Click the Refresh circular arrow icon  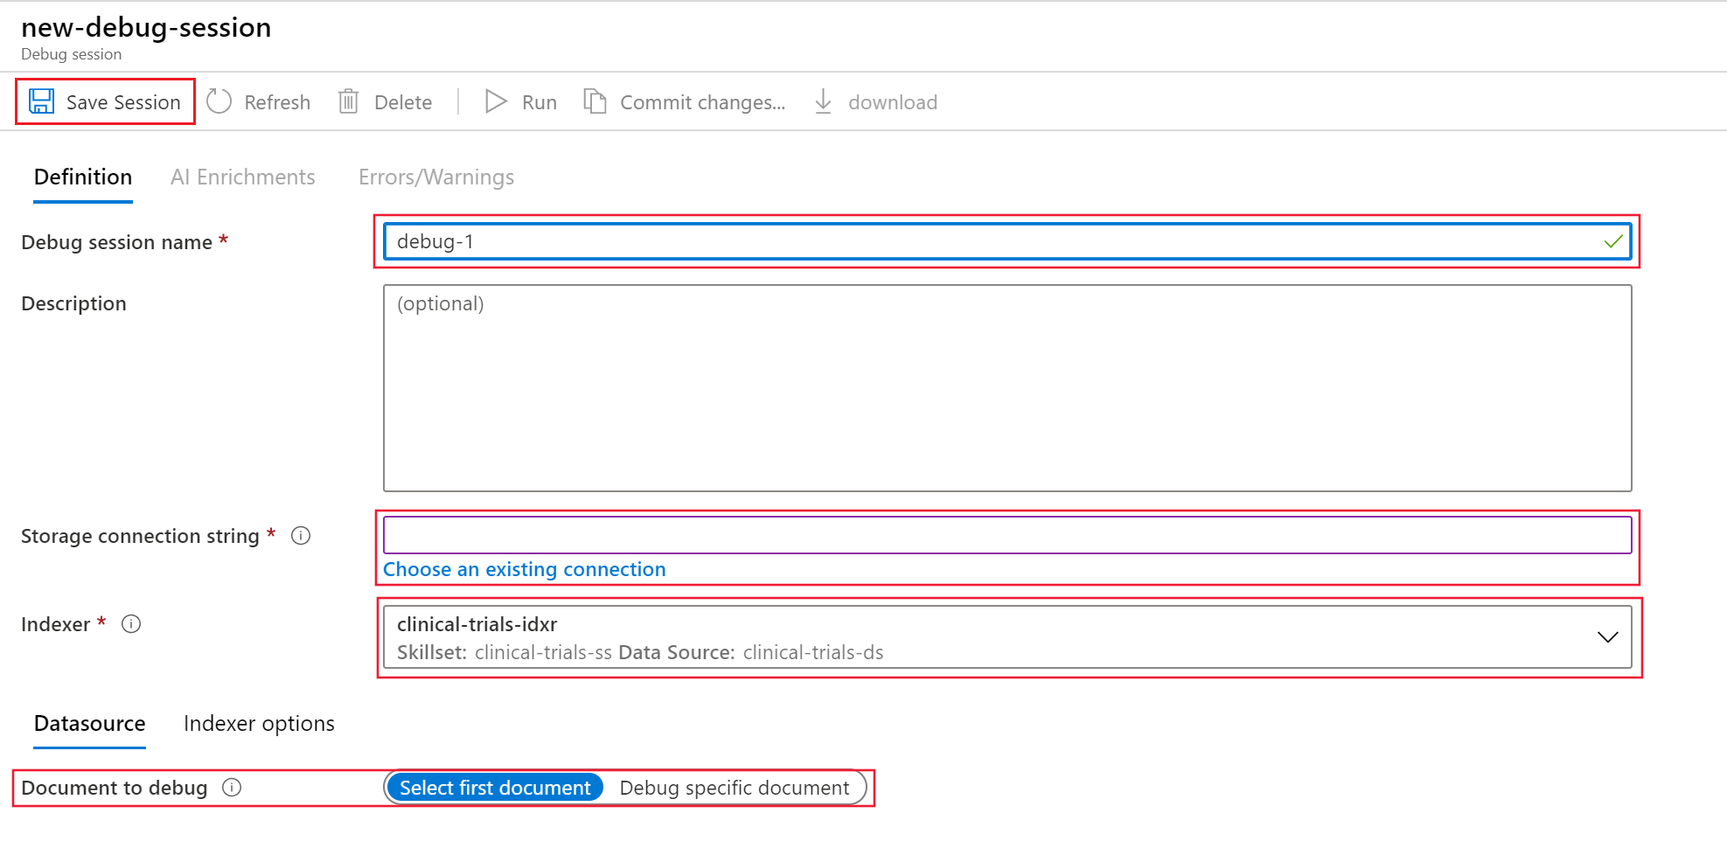click(219, 101)
